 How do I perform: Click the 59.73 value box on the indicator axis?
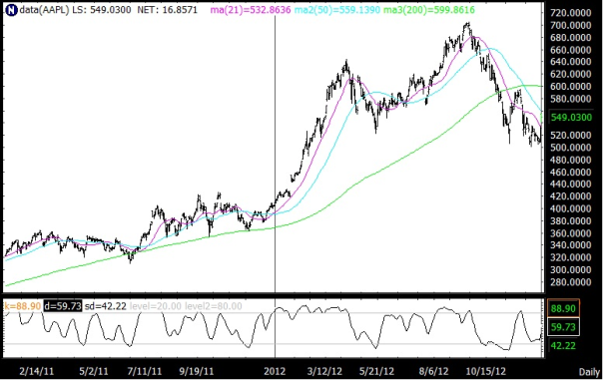(x=563, y=327)
